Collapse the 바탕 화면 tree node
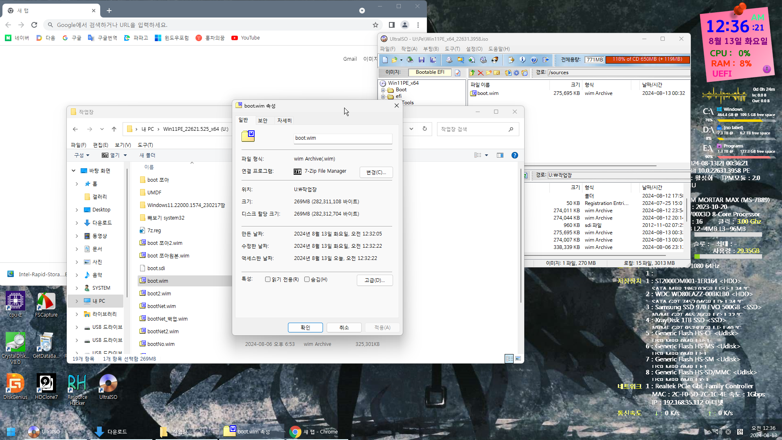 pyautogui.click(x=73, y=171)
